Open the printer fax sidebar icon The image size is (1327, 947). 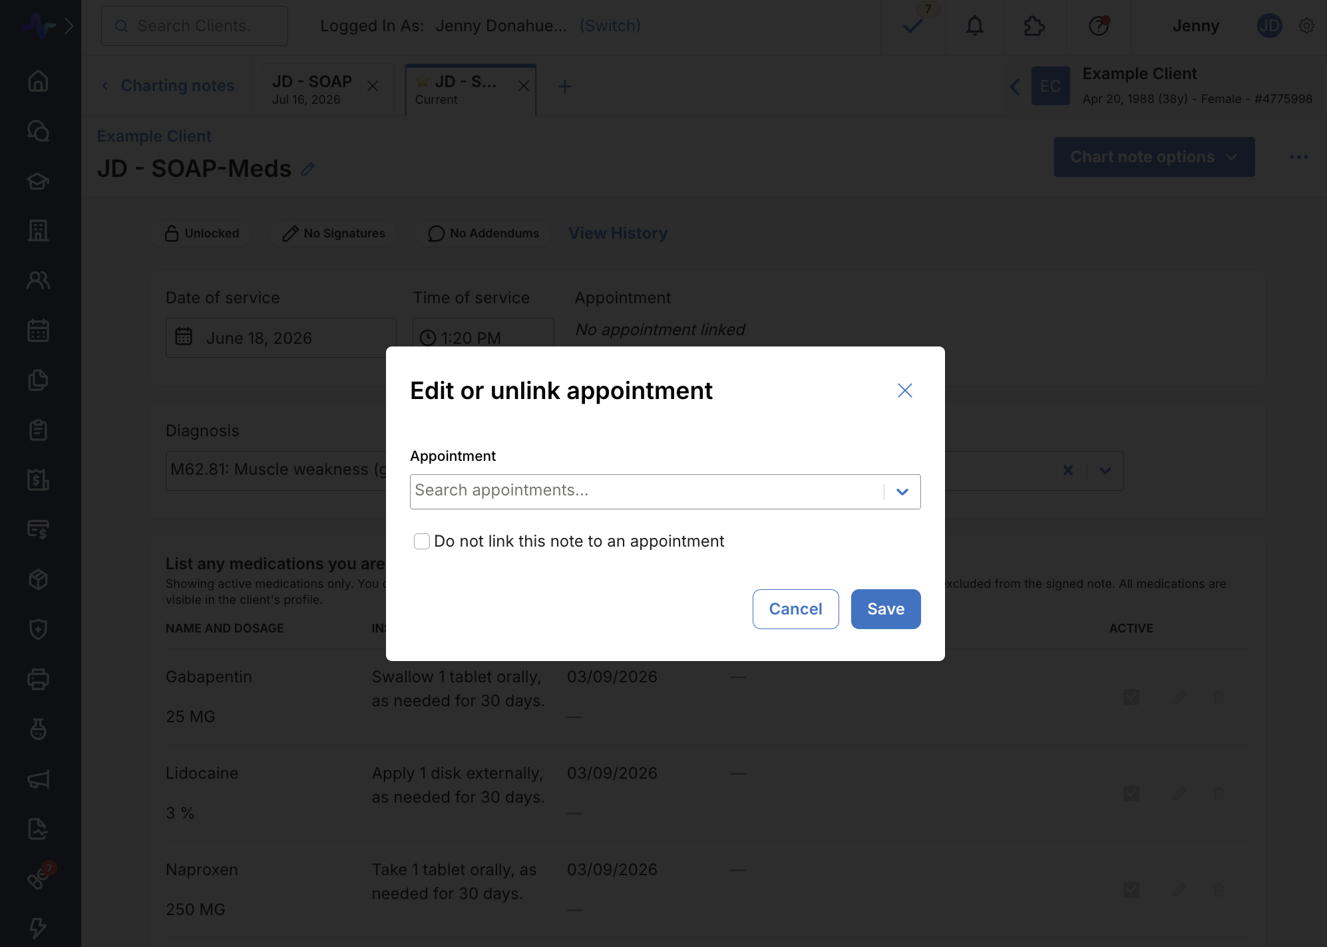click(x=38, y=680)
